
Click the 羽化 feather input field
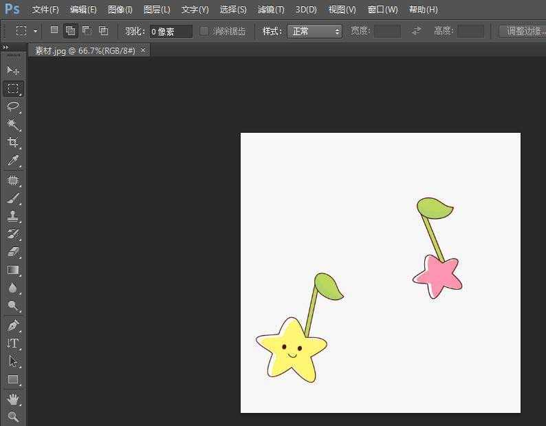click(171, 31)
